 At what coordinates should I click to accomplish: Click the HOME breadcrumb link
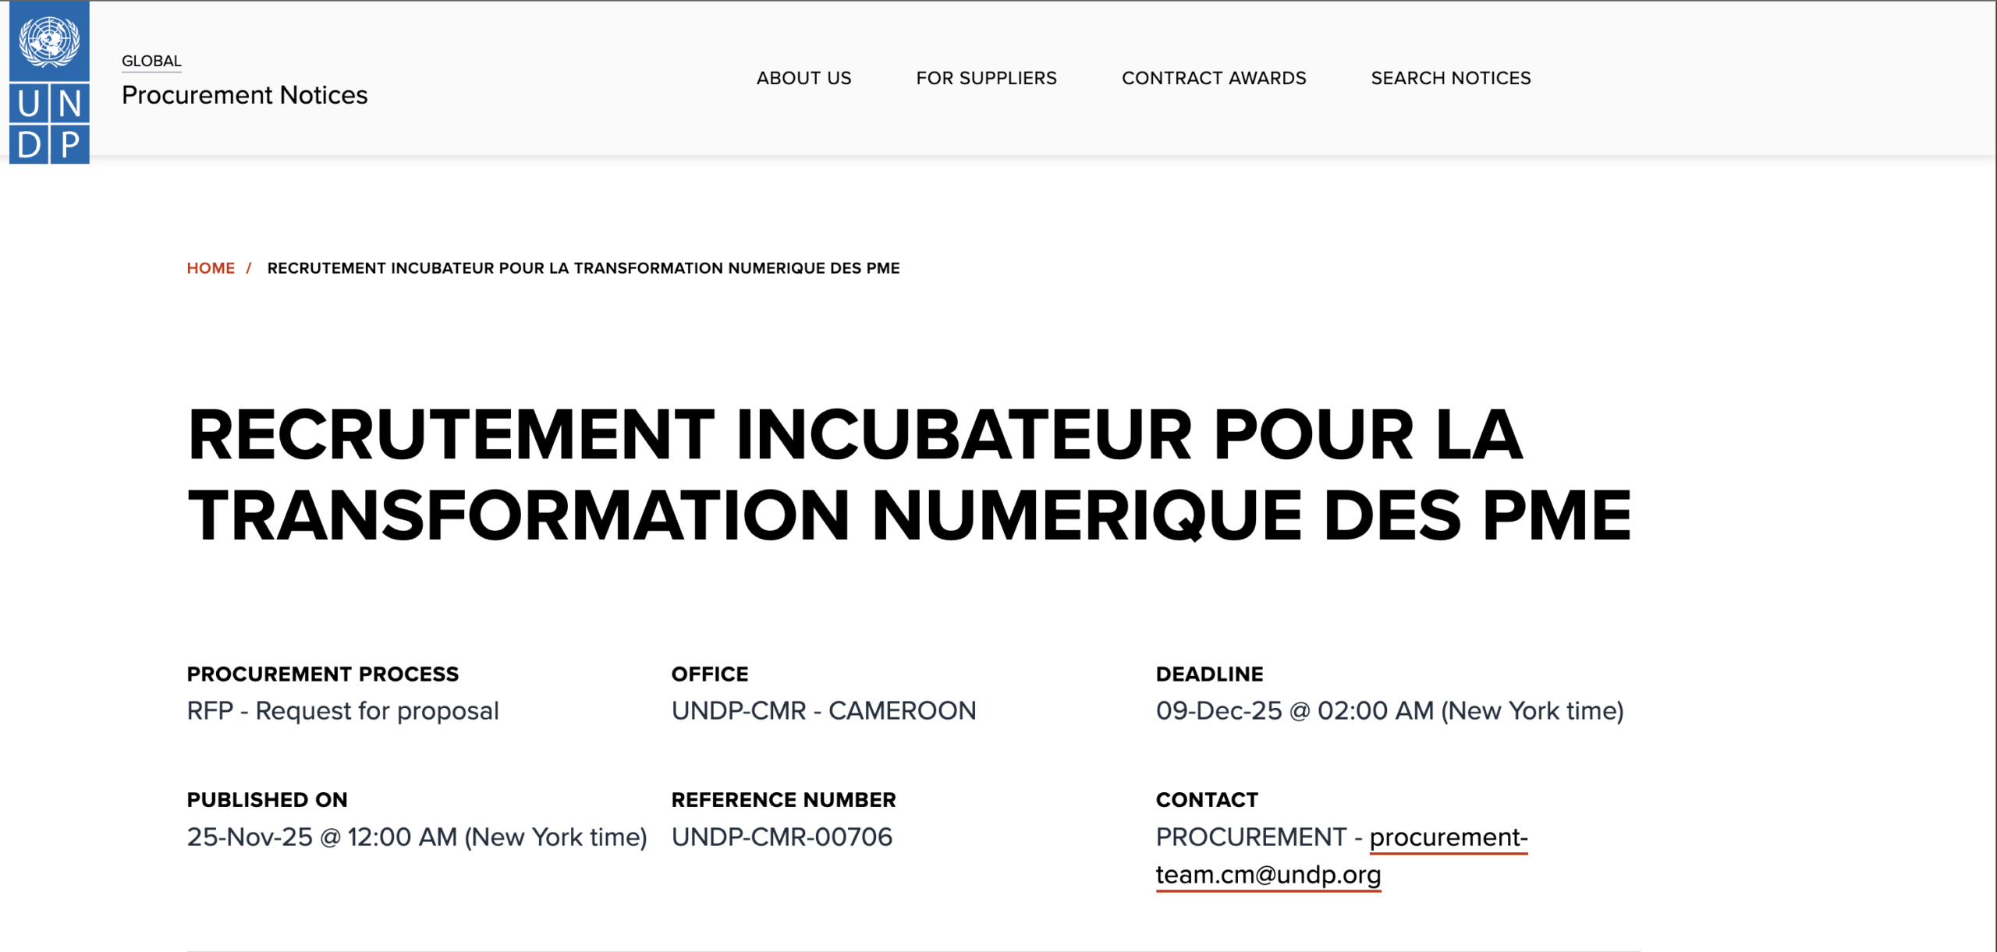point(211,268)
